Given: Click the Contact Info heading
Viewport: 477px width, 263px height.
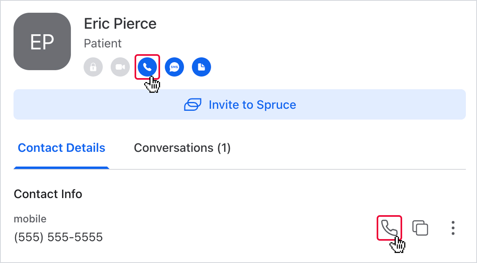Looking at the screenshot, I should click(48, 194).
